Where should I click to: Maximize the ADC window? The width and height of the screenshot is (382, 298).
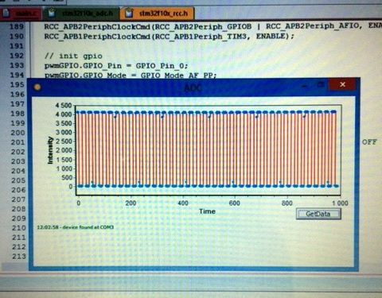pyautogui.click(x=321, y=85)
